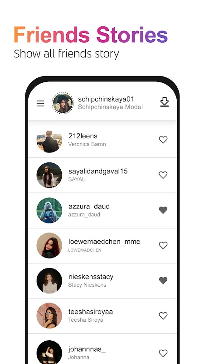Favorite 212leens with the heart icon

(x=163, y=140)
